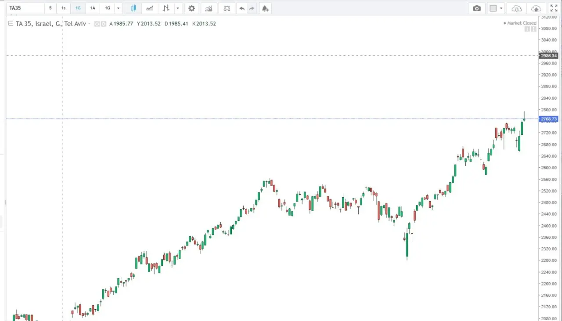Viewport: 562px width, 321px height.
Task: Toggle the candlestick chart style
Action: 133,8
